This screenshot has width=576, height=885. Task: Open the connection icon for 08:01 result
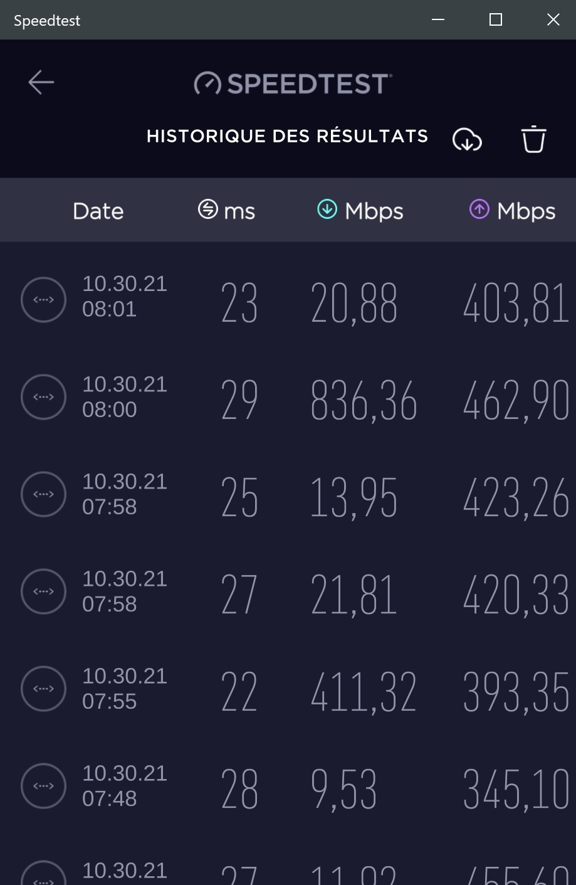click(43, 300)
